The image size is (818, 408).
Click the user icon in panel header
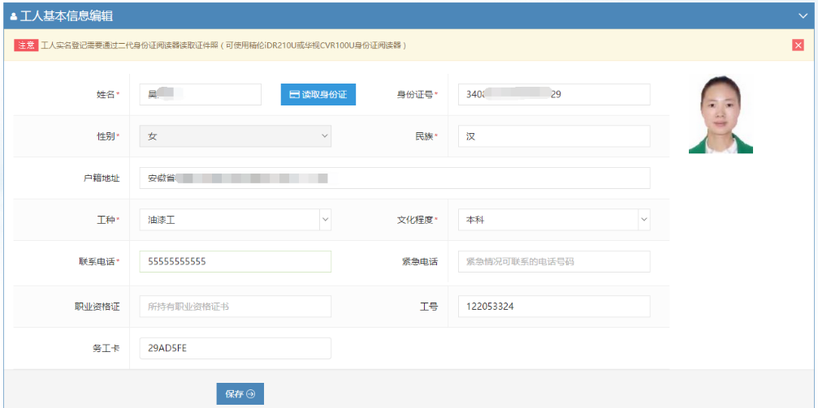click(14, 16)
